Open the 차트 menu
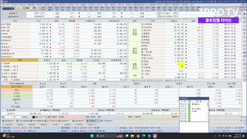Image resolution: width=247 pixels, height=139 pixels. pyautogui.click(x=77, y=5)
